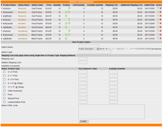The height and width of the screenshot is (127, 163).
Task: Click the SUBMIT button
Action: click(x=83, y=121)
